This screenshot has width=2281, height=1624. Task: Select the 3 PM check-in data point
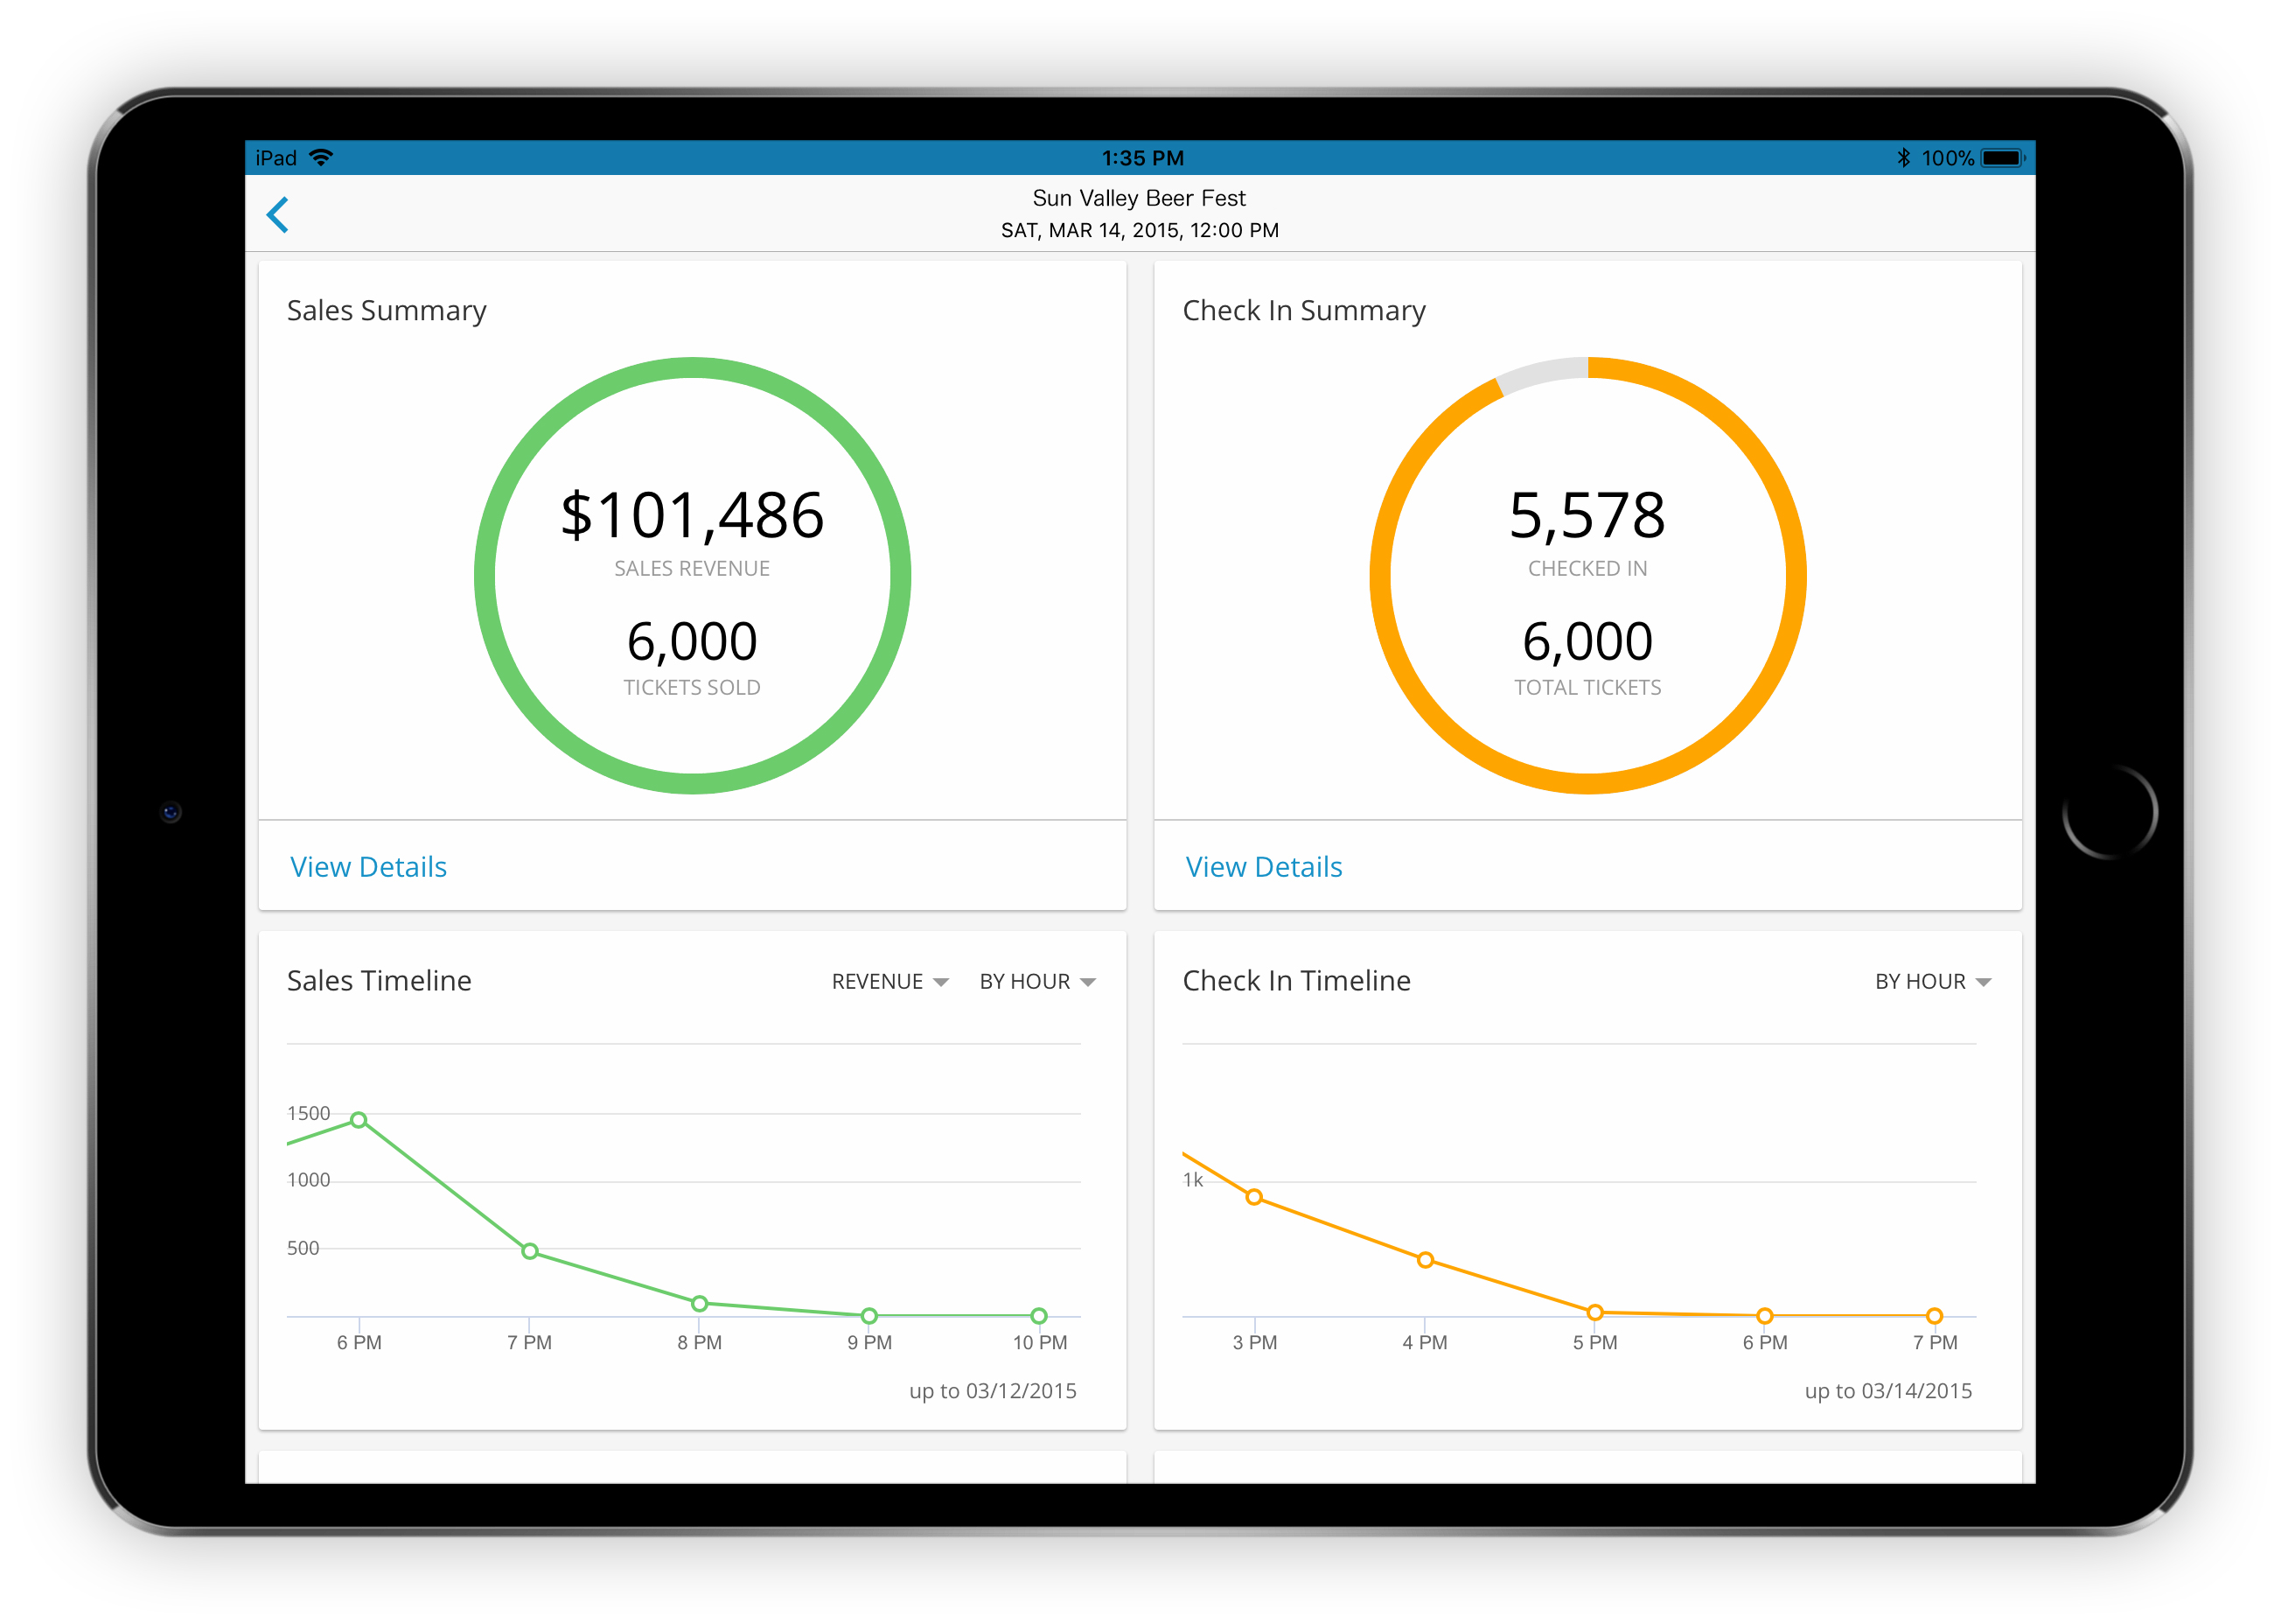(1254, 1197)
